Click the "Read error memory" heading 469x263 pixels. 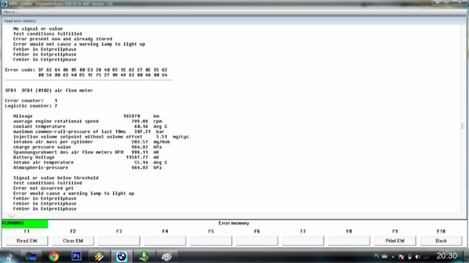(x=20, y=21)
